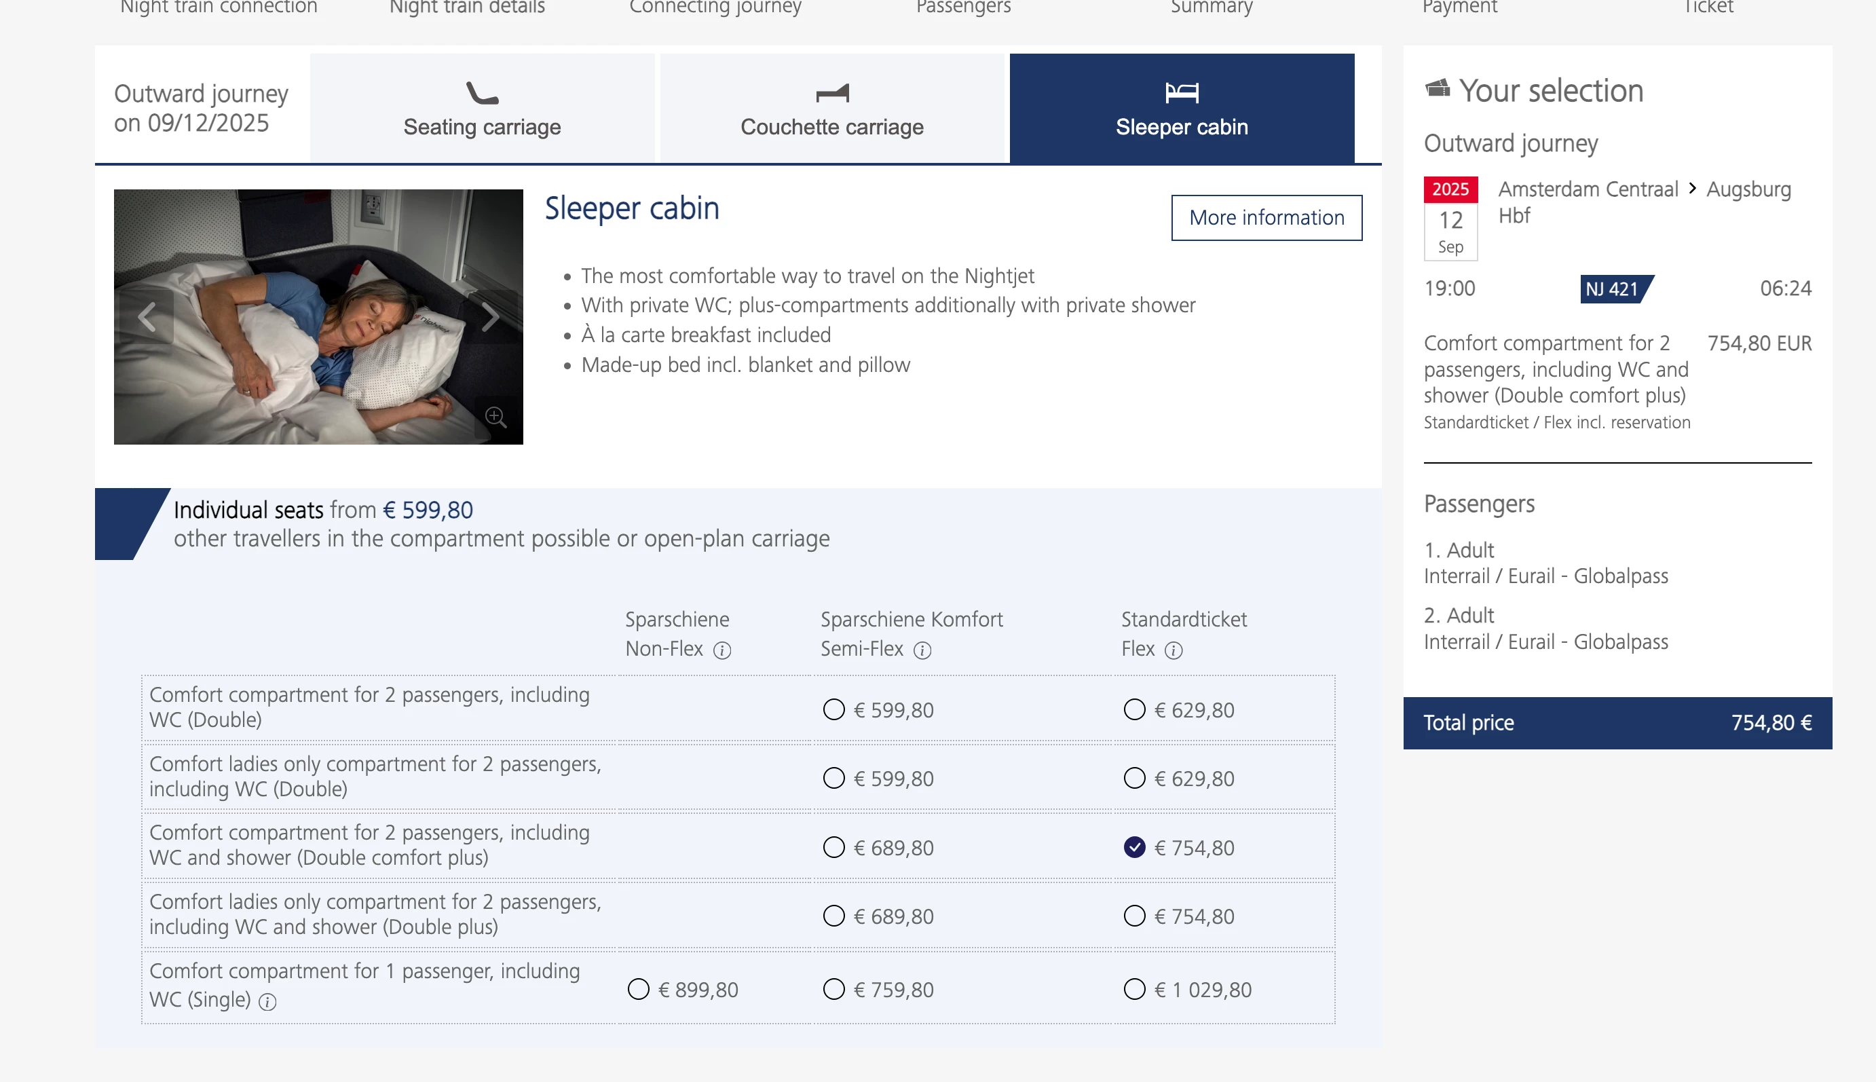Open info for Standardticket Flex
Screen dimensions: 1876x1082
(x=1173, y=651)
